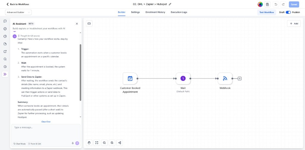Viewport: 305px width, 150px height.
Task: Switch assistant to Point & Edit mode
Action: (x=35, y=144)
